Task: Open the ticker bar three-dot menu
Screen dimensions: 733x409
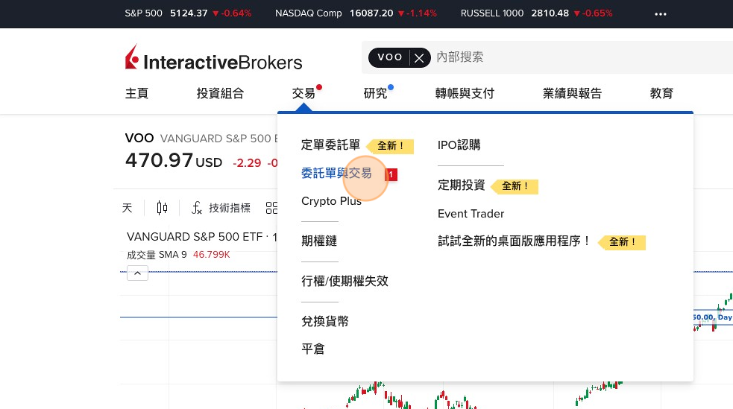Action: click(x=661, y=13)
